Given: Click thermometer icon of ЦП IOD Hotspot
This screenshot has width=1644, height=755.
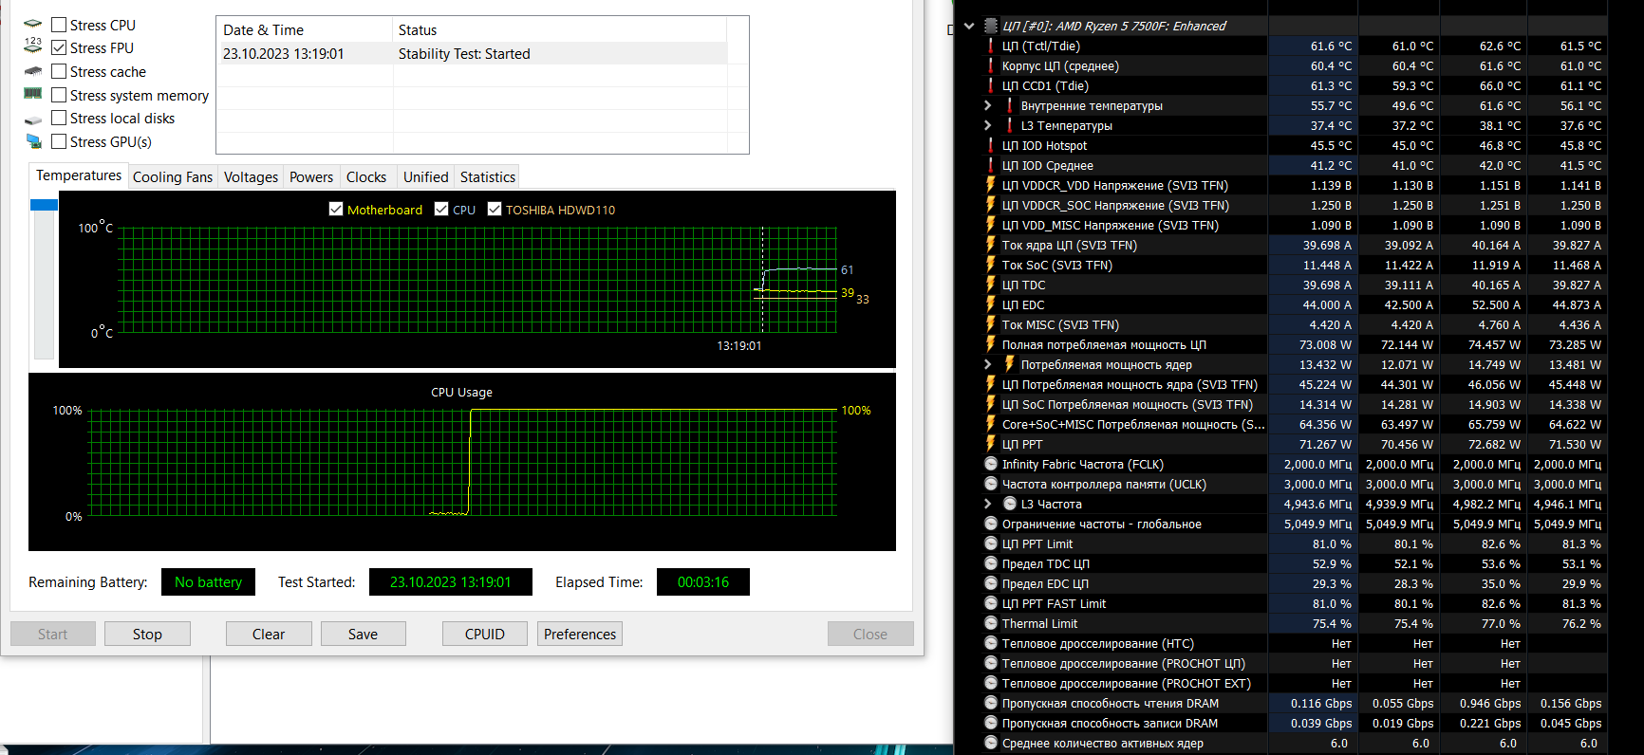Looking at the screenshot, I should [x=991, y=145].
